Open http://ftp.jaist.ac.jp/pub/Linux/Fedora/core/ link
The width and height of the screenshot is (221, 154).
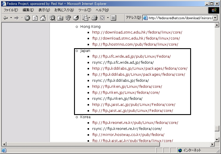pyautogui.click(x=134, y=105)
